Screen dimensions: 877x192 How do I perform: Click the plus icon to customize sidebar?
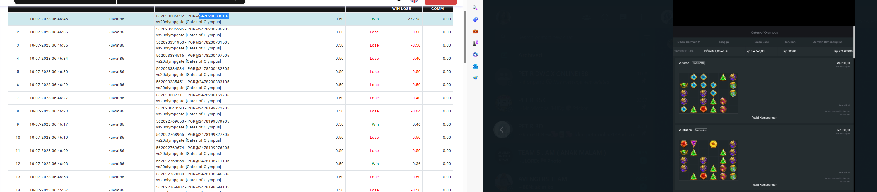[475, 91]
